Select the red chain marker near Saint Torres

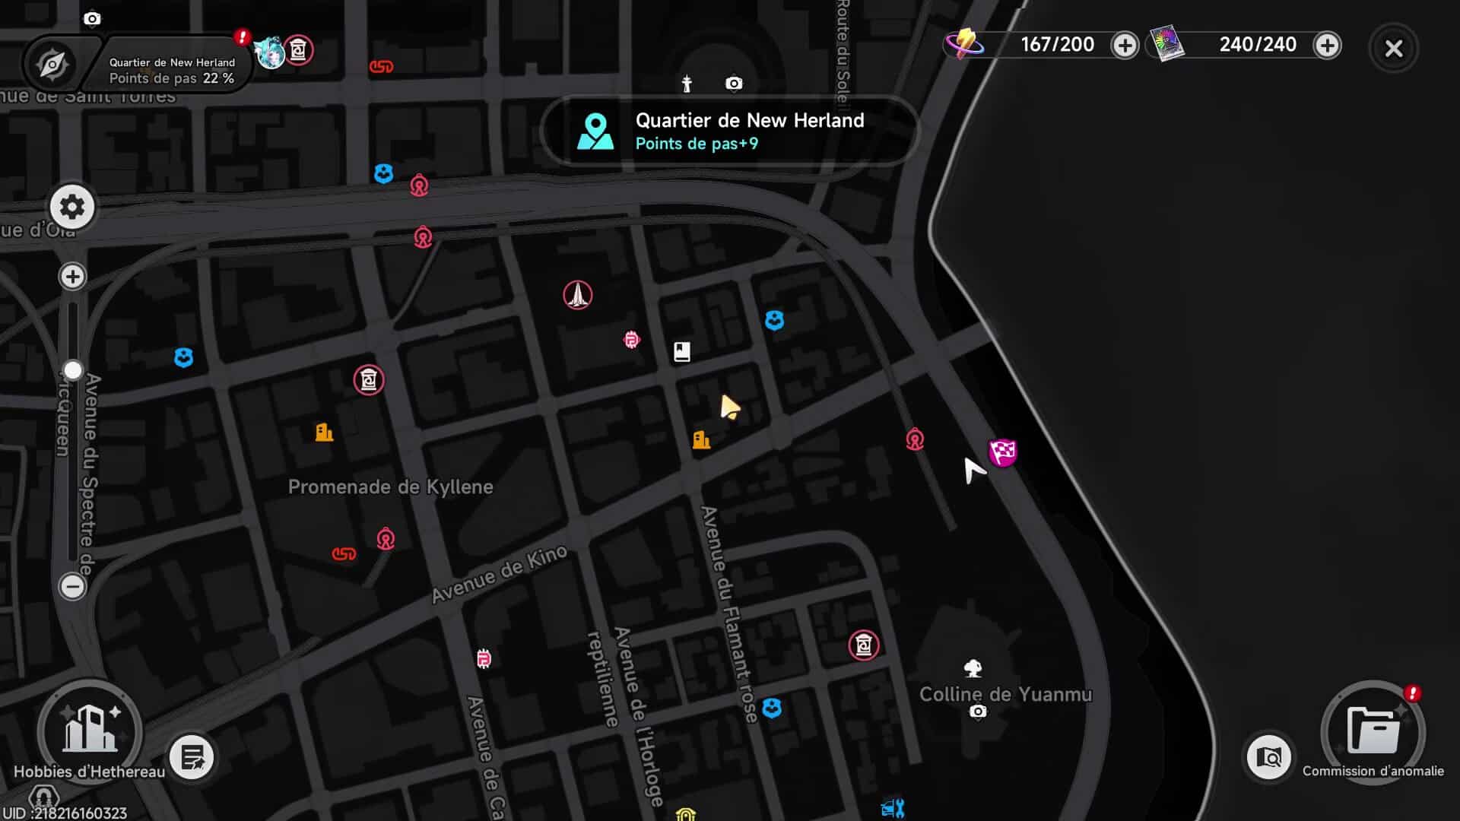381,67
